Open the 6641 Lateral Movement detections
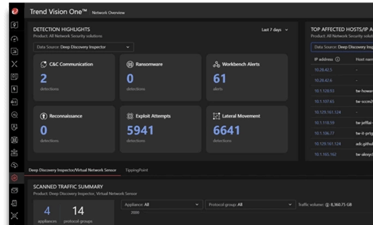This screenshot has height=225, width=373. [x=226, y=130]
